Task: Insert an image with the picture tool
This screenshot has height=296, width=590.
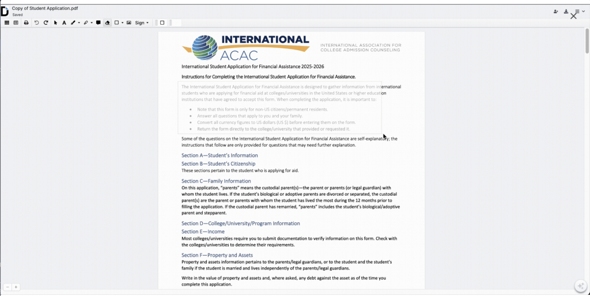Action: pos(128,23)
